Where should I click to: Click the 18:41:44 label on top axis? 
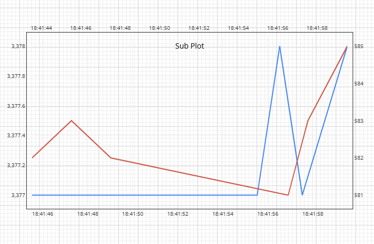42,28
